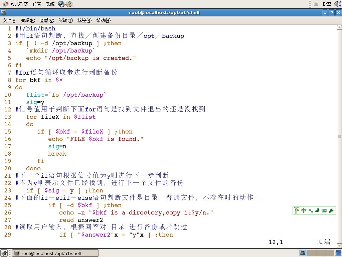Image resolution: width=342 pixels, height=257 pixels.
Task: Click the echo "/opt/backup is created." line
Action: pos(81,58)
